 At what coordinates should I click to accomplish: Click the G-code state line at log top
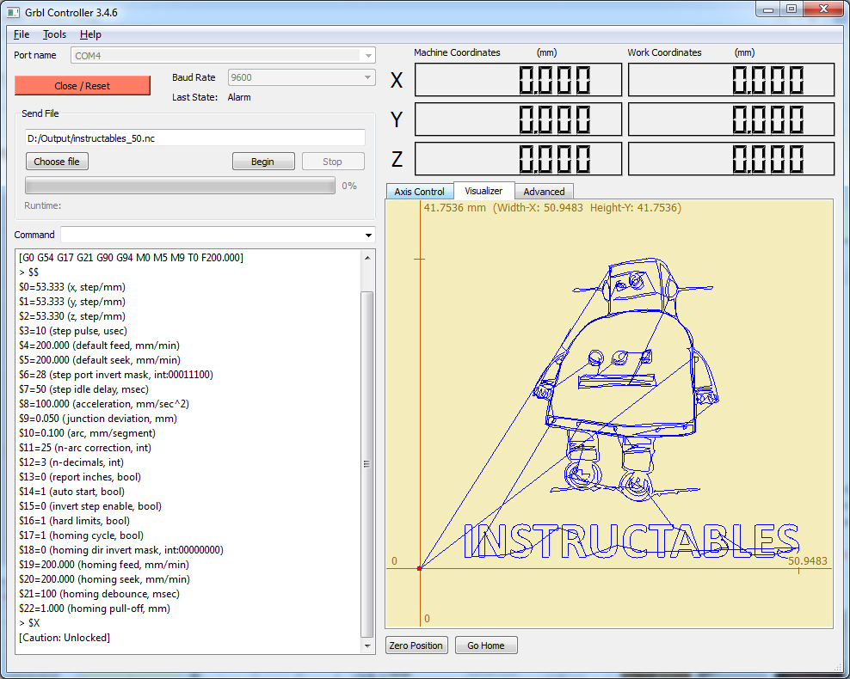pyautogui.click(x=131, y=257)
